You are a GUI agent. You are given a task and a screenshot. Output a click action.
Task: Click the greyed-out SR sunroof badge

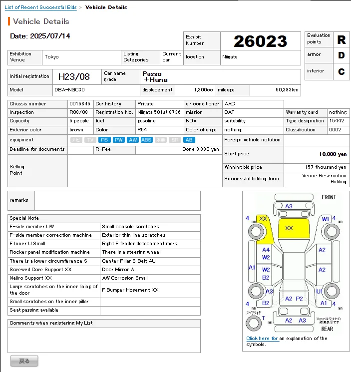tap(175, 140)
